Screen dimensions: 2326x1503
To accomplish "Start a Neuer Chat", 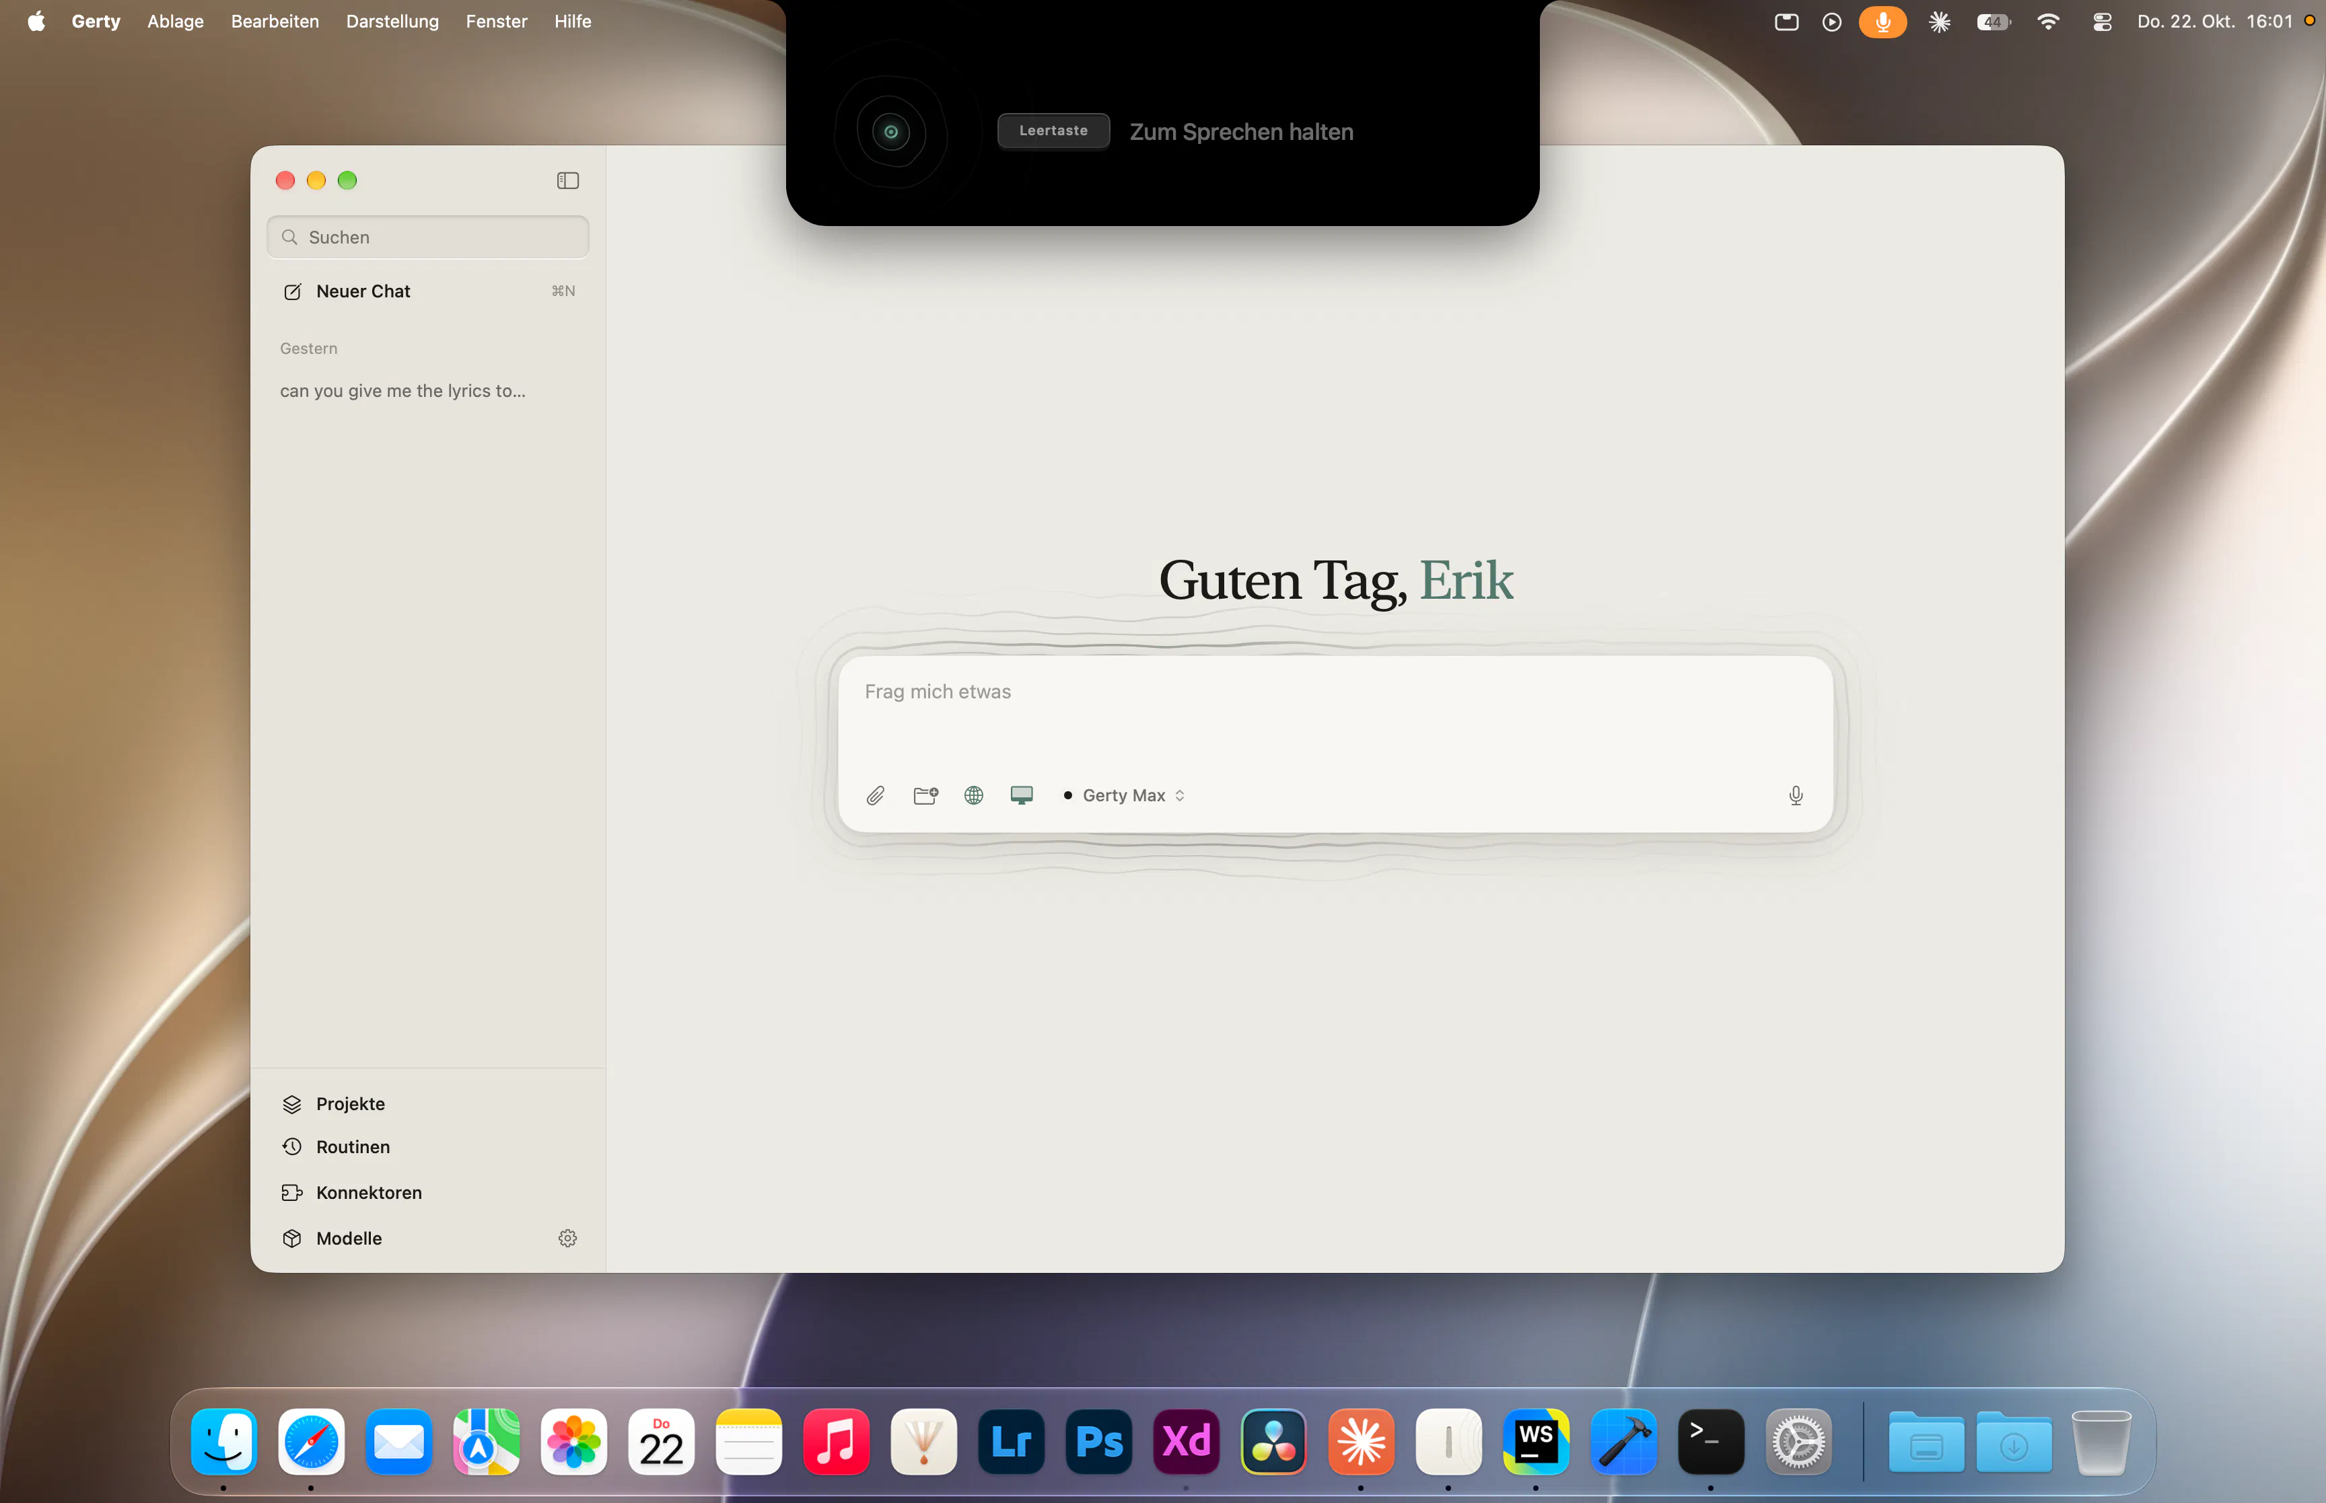I will 427,291.
